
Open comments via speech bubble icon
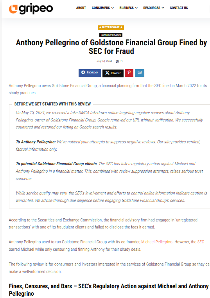coord(118,61)
